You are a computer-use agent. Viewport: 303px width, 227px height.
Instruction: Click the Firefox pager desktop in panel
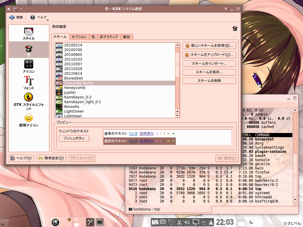pyautogui.click(x=70, y=220)
